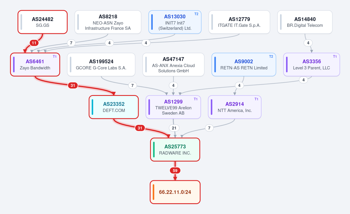Click the AS2914 NTT America node
The image size is (350, 214).
[x=235, y=107]
